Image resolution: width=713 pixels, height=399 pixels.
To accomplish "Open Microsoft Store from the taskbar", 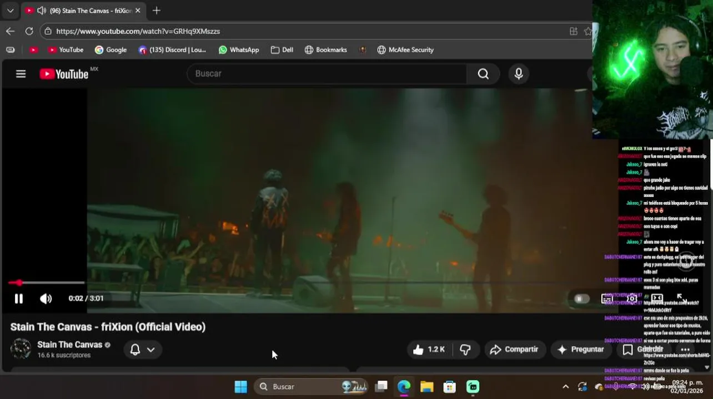I will (x=449, y=387).
